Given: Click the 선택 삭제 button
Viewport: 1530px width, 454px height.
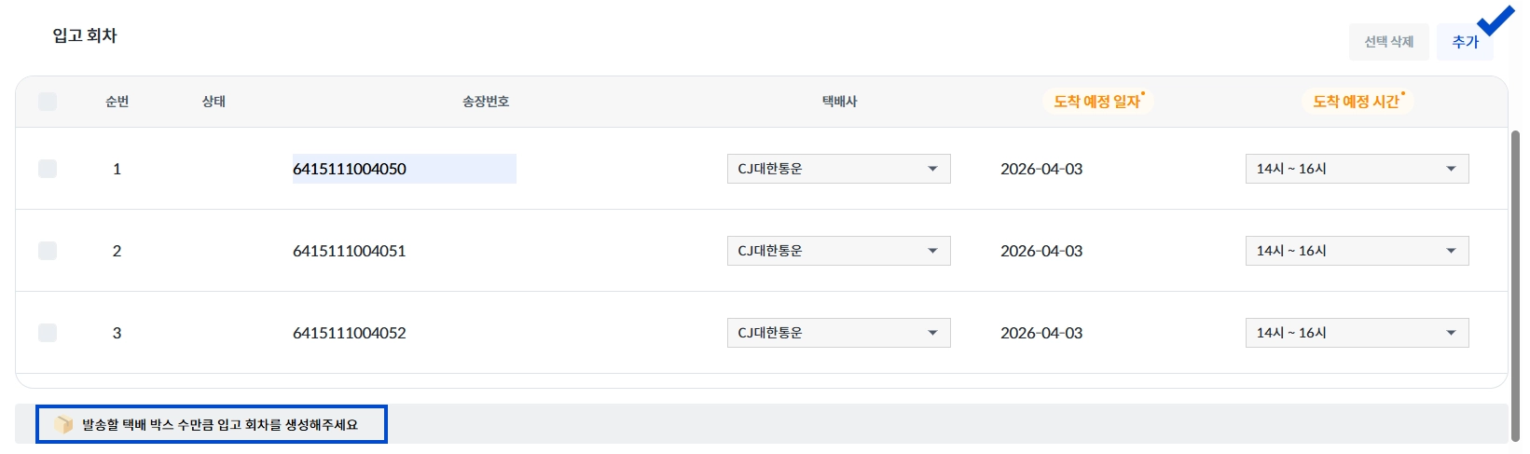Looking at the screenshot, I should coord(1388,42).
